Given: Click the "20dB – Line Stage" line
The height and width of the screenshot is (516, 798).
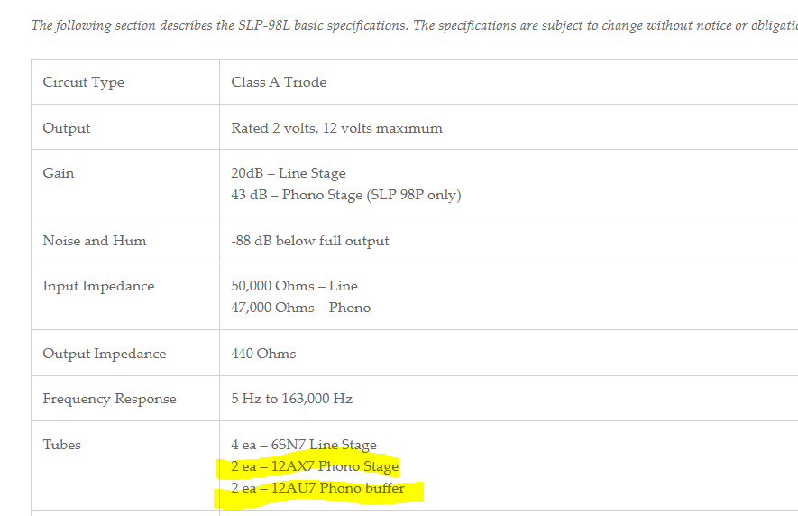Looking at the screenshot, I should pyautogui.click(x=289, y=173).
